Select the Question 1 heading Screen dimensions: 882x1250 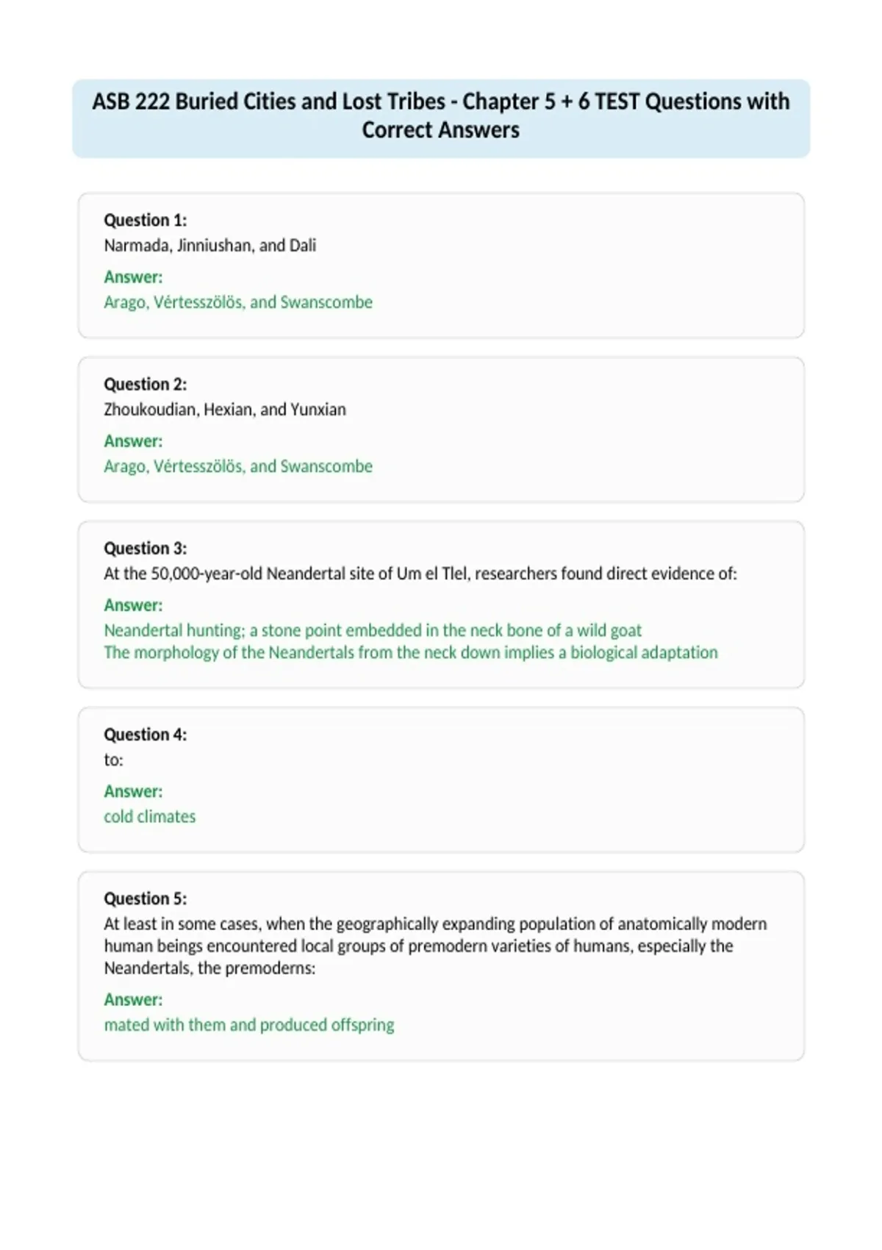[146, 220]
